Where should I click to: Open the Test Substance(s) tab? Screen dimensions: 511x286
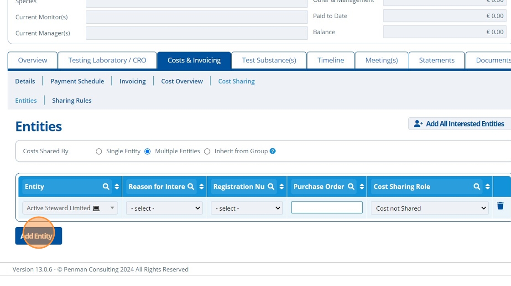coord(269,60)
